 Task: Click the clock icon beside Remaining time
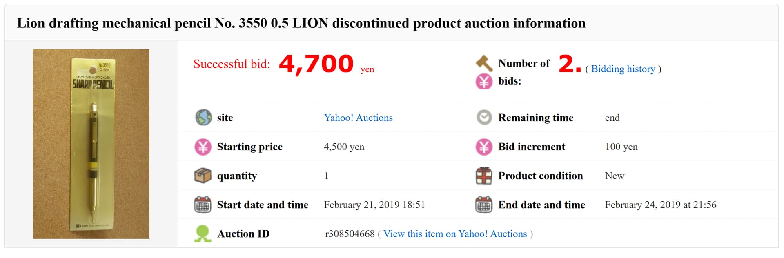[x=484, y=118]
